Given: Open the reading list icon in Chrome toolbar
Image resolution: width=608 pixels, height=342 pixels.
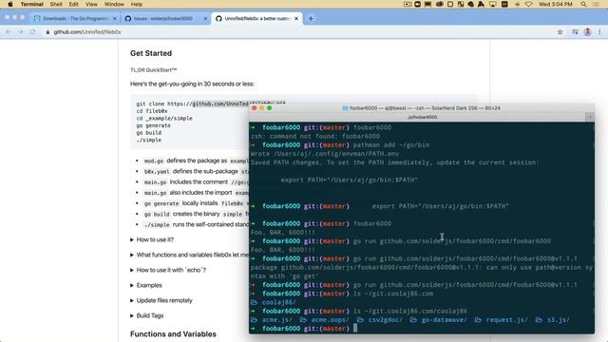Looking at the screenshot, I should tap(575, 32).
